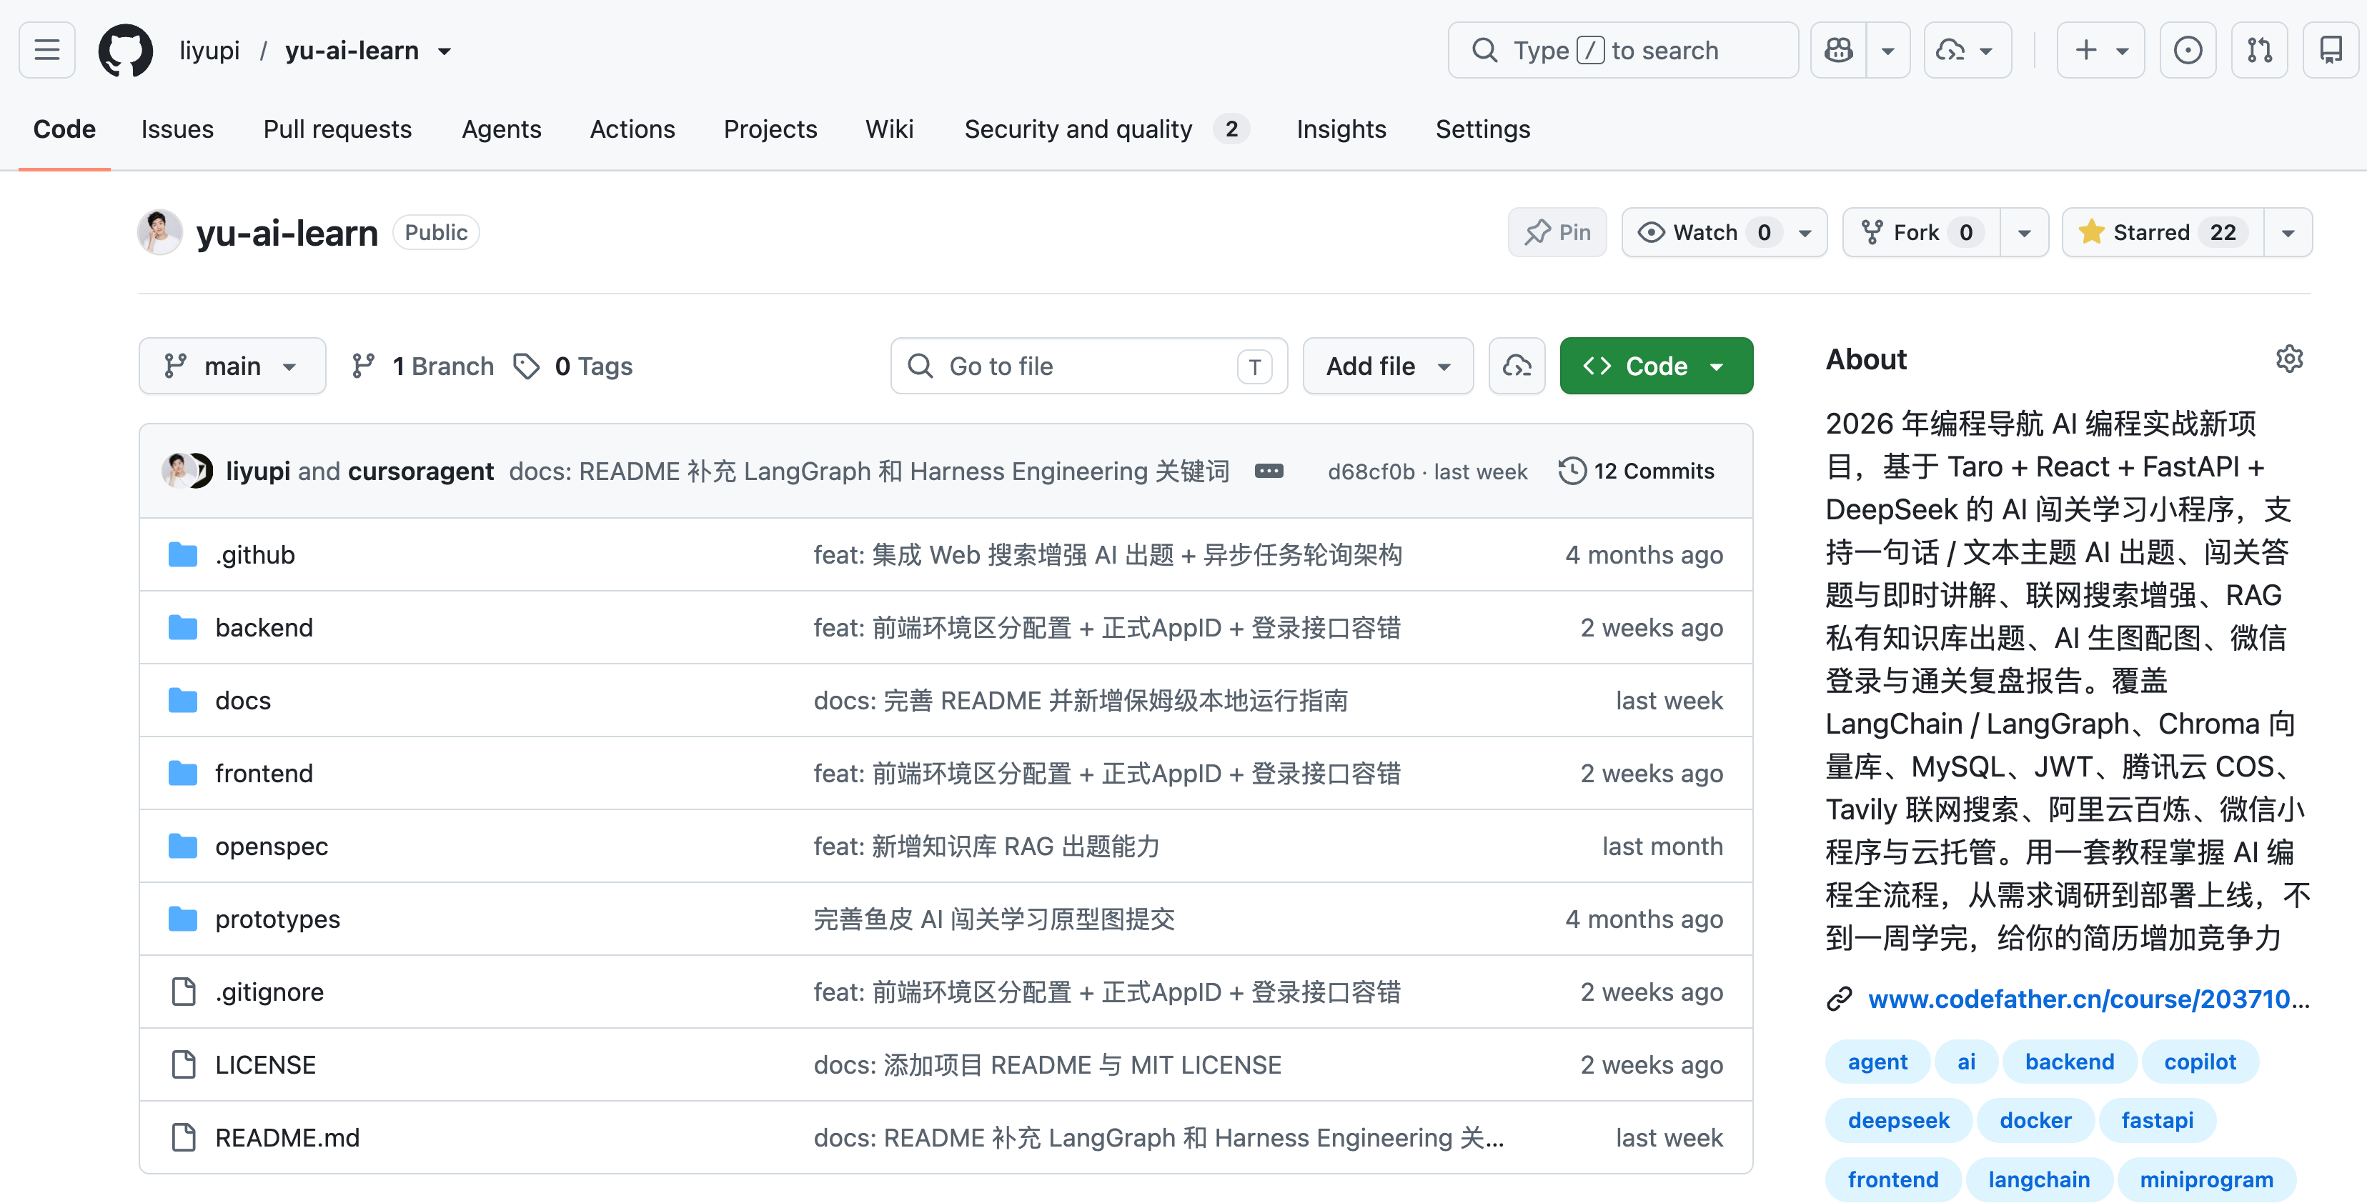This screenshot has width=2367, height=1203.
Task: Expand the Copilot dropdown arrow
Action: point(1888,51)
